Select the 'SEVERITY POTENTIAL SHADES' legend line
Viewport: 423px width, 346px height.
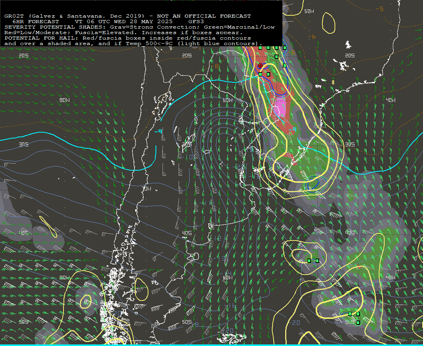(x=139, y=27)
